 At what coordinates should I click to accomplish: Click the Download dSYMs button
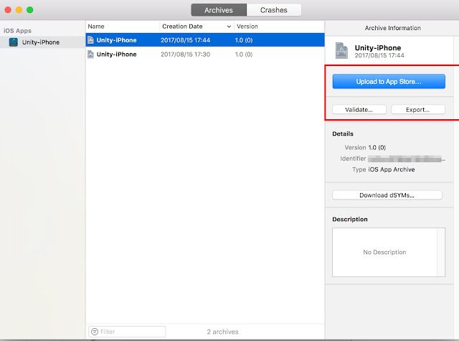(387, 195)
